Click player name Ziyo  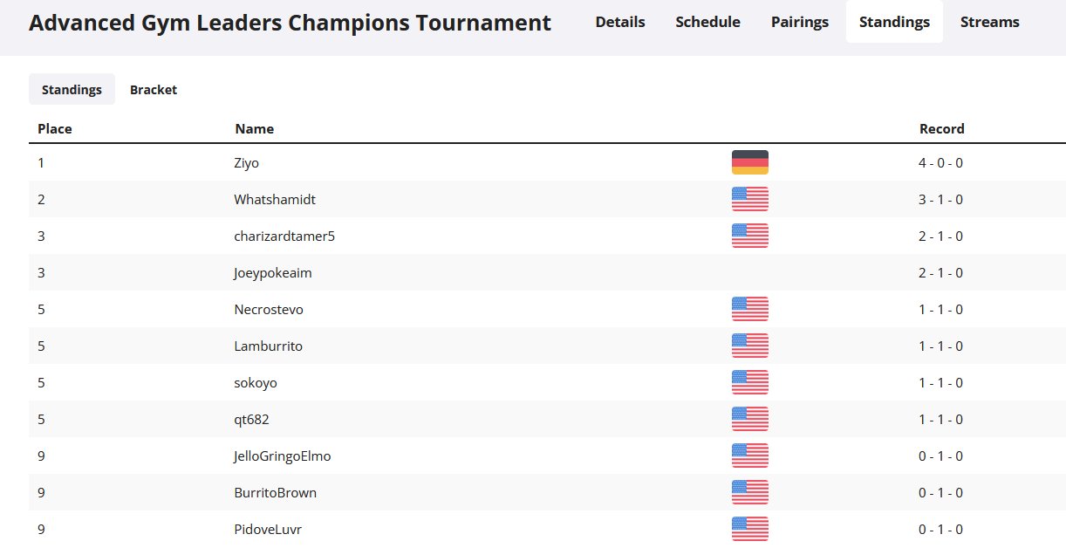click(x=247, y=163)
